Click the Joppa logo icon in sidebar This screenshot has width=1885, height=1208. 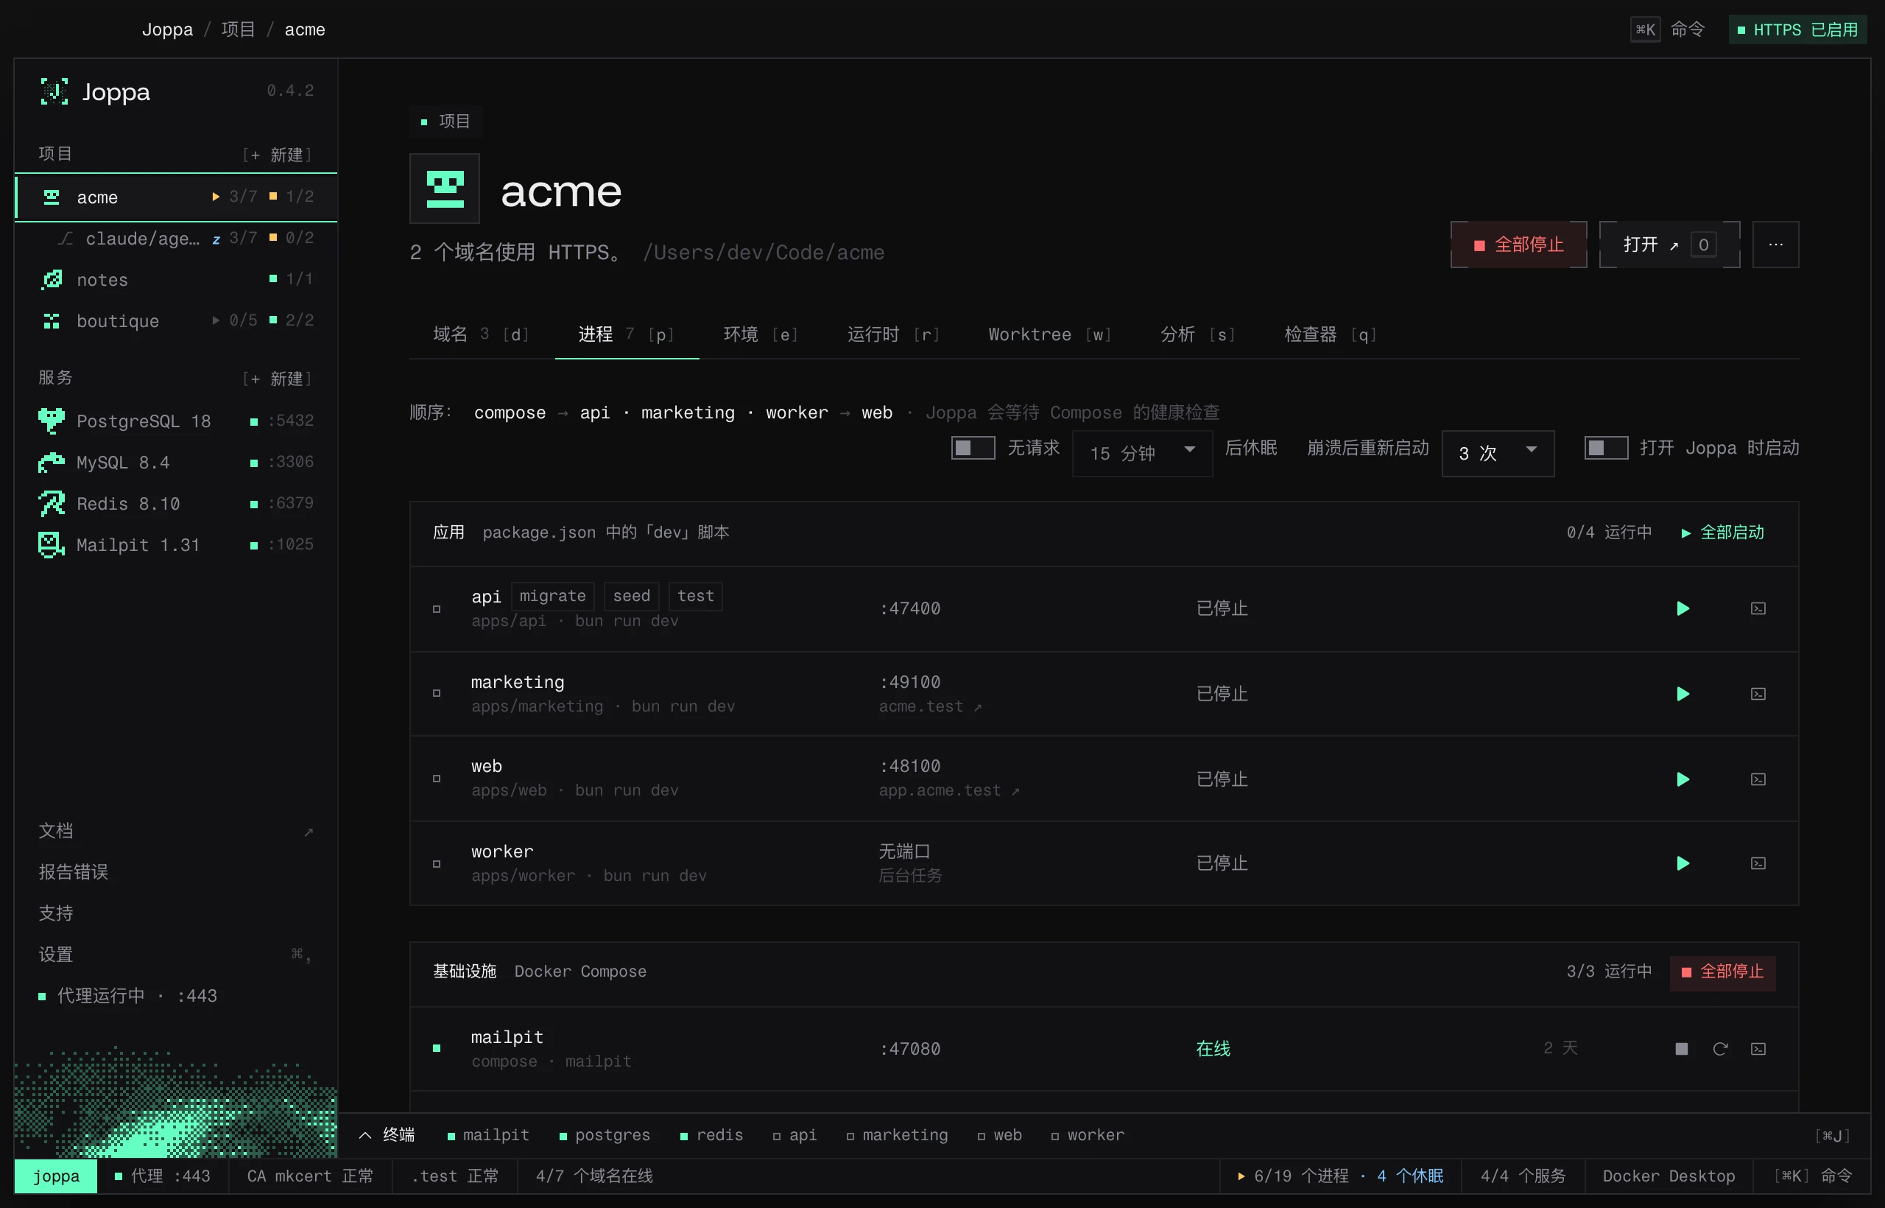coord(54,92)
